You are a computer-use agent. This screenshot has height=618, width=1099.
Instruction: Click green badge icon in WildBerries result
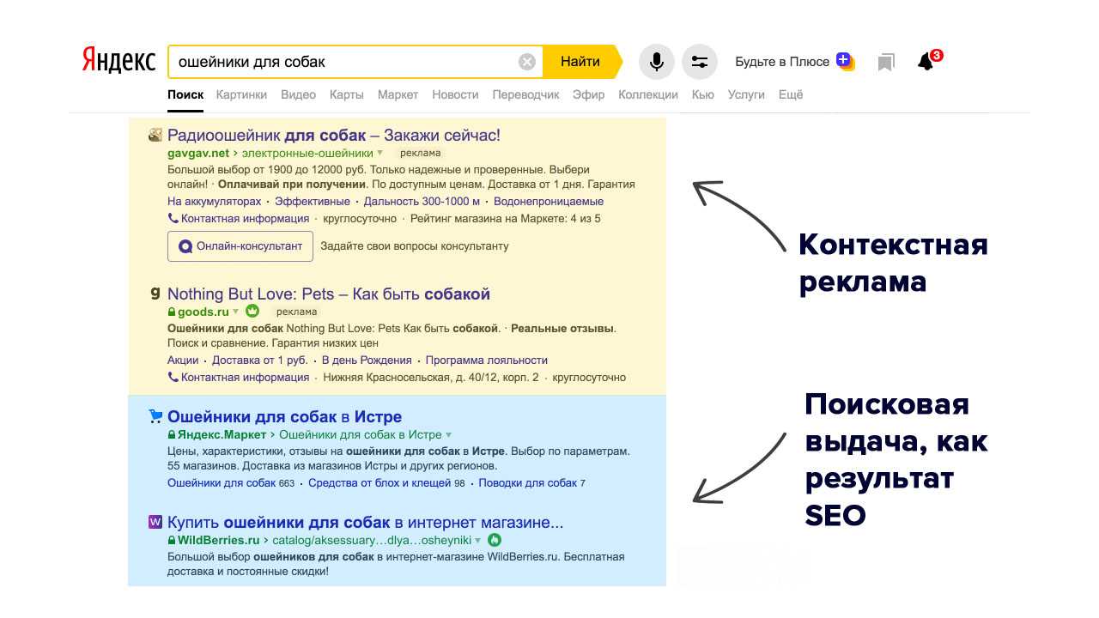click(495, 540)
